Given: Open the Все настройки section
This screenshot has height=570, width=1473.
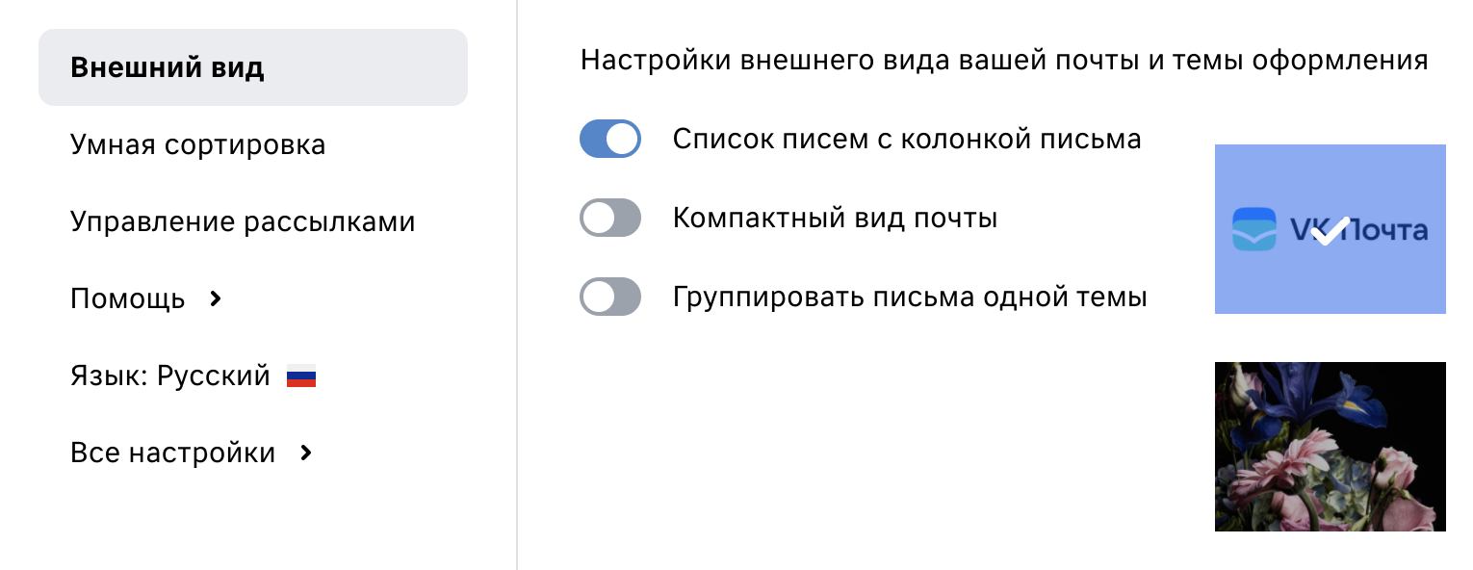Looking at the screenshot, I should tap(193, 453).
